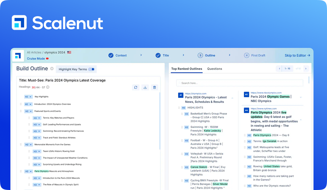Click the step 3 Outline circle icon

(x=200, y=55)
